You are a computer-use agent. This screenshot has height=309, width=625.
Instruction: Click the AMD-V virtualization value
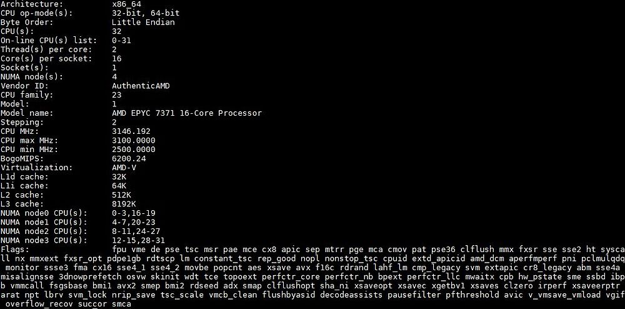click(x=124, y=168)
